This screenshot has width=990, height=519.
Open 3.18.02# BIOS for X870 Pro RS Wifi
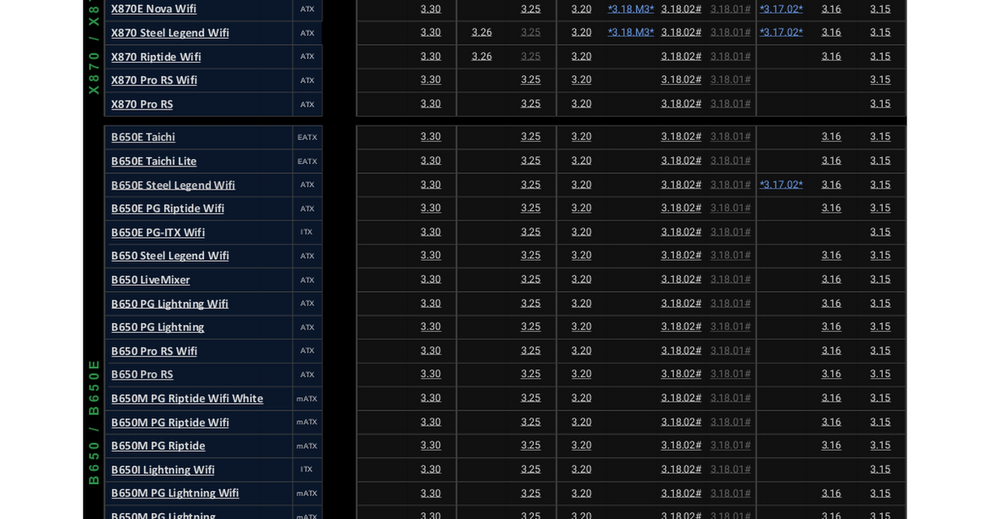pos(681,80)
